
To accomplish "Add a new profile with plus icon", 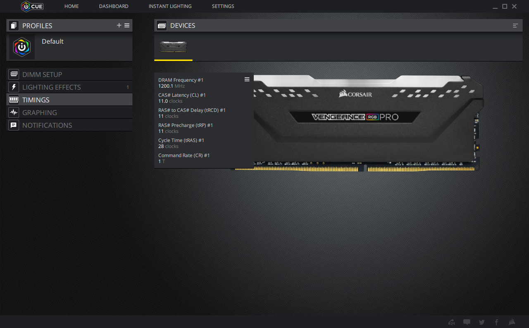I will click(x=119, y=26).
